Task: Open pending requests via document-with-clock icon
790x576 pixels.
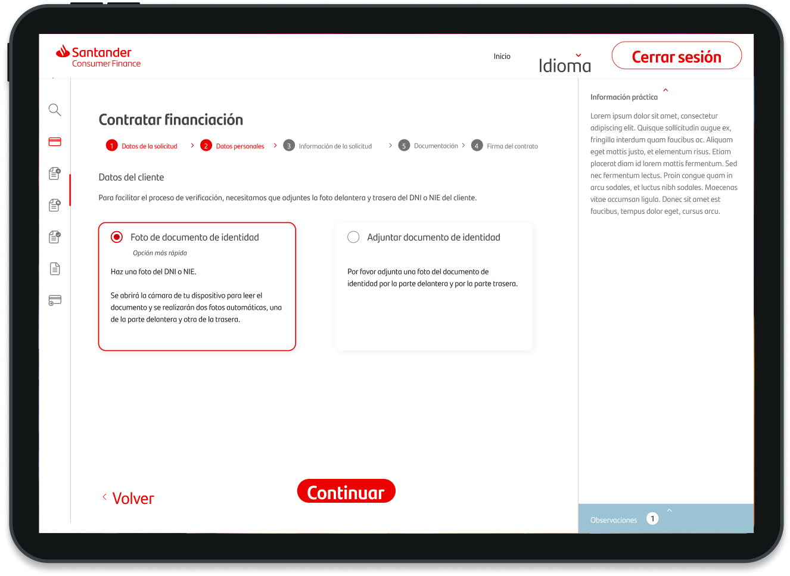Action: tap(54, 205)
